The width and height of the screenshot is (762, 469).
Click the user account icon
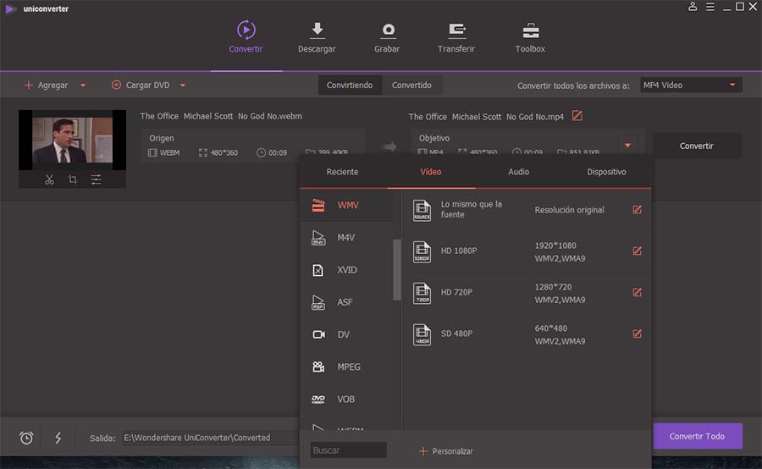click(693, 7)
